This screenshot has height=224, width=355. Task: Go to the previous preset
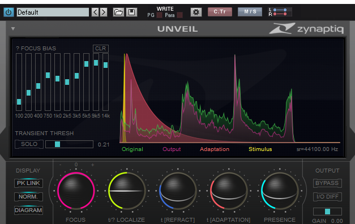[95, 12]
